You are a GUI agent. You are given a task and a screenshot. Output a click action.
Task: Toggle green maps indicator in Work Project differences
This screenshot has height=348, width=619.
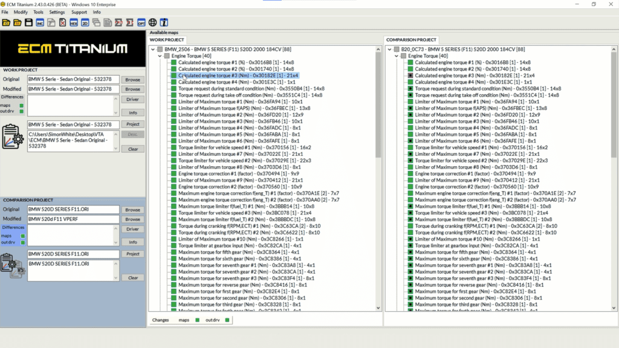pyautogui.click(x=22, y=105)
